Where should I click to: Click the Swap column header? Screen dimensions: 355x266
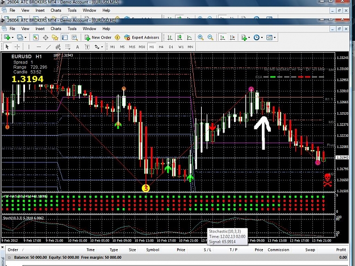(310, 250)
